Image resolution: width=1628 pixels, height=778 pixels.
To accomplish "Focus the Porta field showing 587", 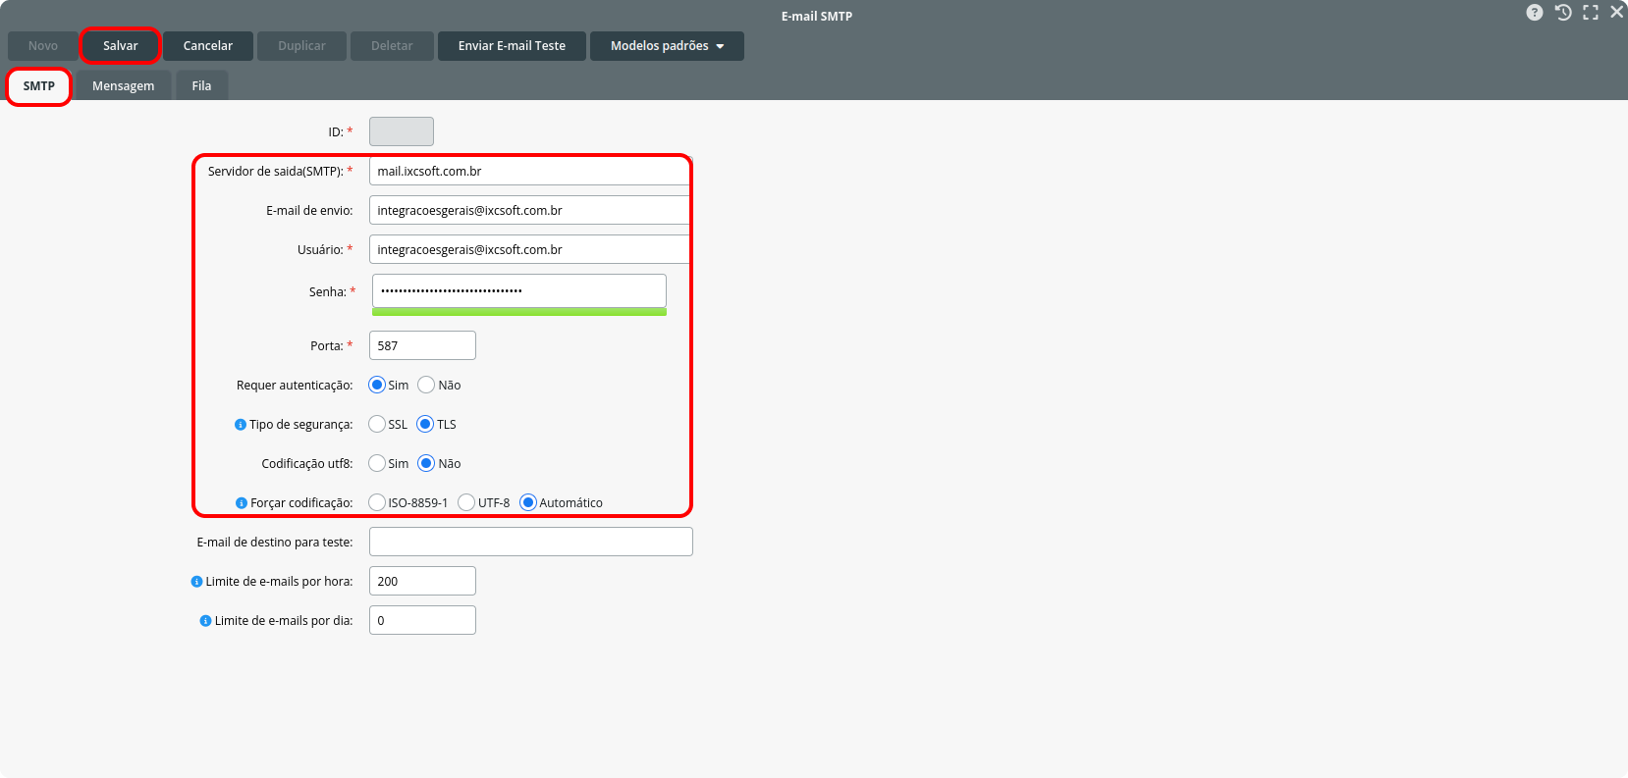I will tap(422, 345).
